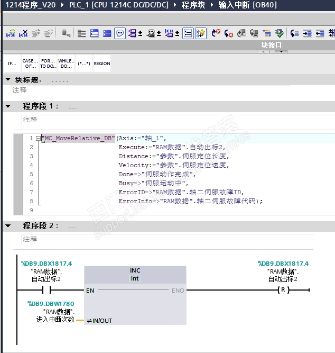Click the Compile check icon
This screenshot has width=335, height=353.
tap(279, 33)
